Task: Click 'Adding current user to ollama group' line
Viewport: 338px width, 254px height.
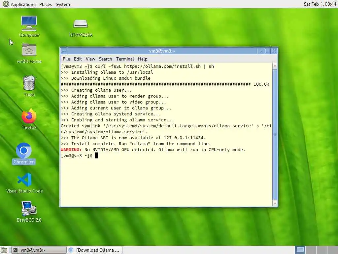Action: [116, 108]
